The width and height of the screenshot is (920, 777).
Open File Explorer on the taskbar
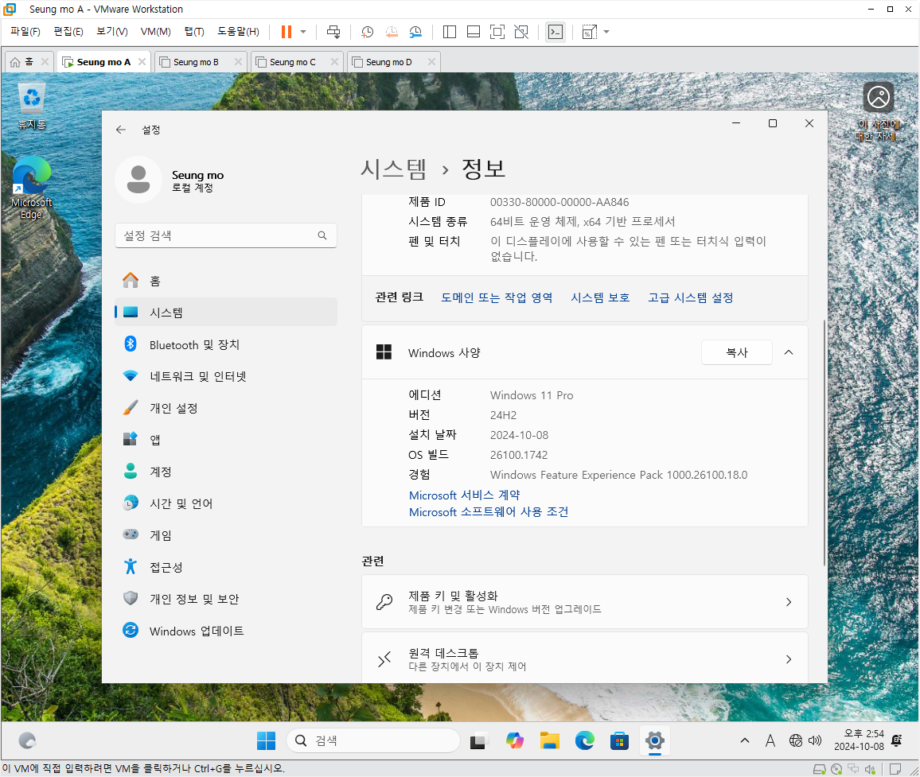549,740
